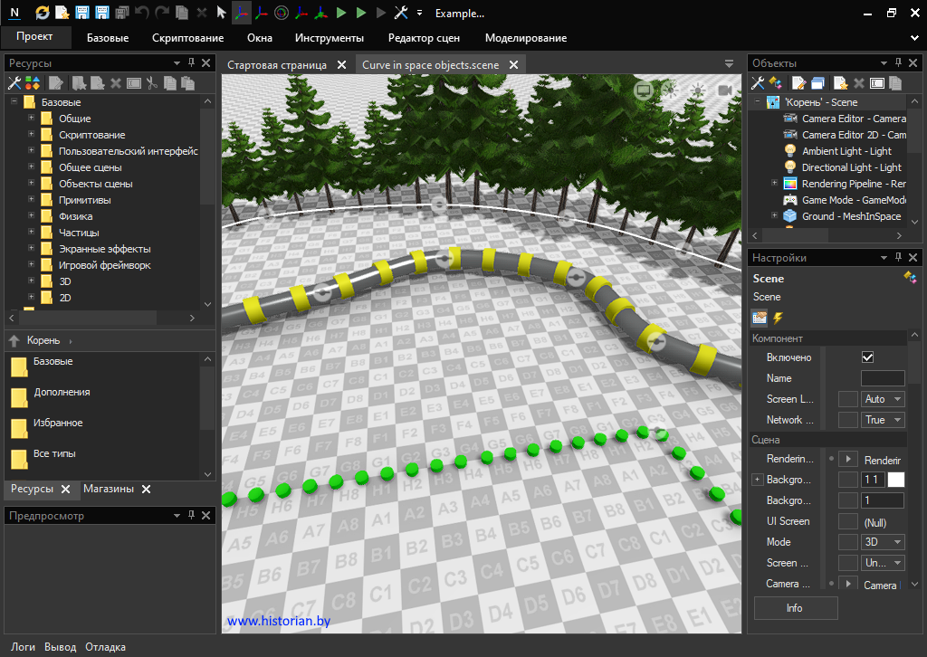Image resolution: width=927 pixels, height=657 pixels.
Task: Select the arrow pointer tool in the toolbar
Action: [221, 13]
